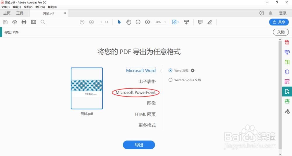Click the page number input field
292x156 pixels.
(101, 22)
